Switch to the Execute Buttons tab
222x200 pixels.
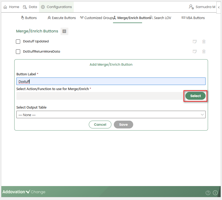tap(62, 18)
